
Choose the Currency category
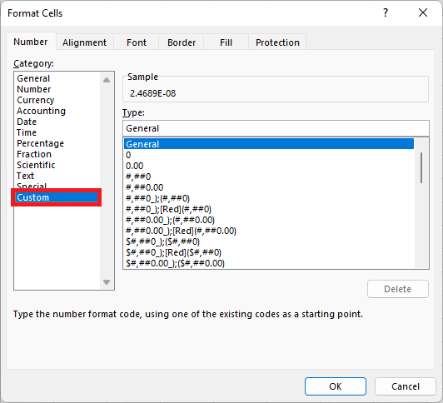(x=36, y=100)
